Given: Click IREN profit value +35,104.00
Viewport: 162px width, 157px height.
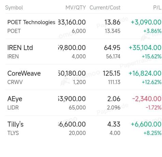Looking at the screenshot, I should click(x=145, y=47).
